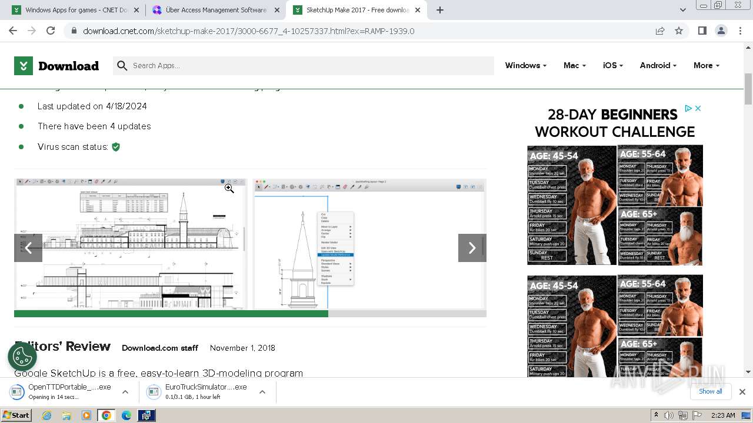This screenshot has width=753, height=423.
Task: Click the address bar URL
Action: coord(248,31)
